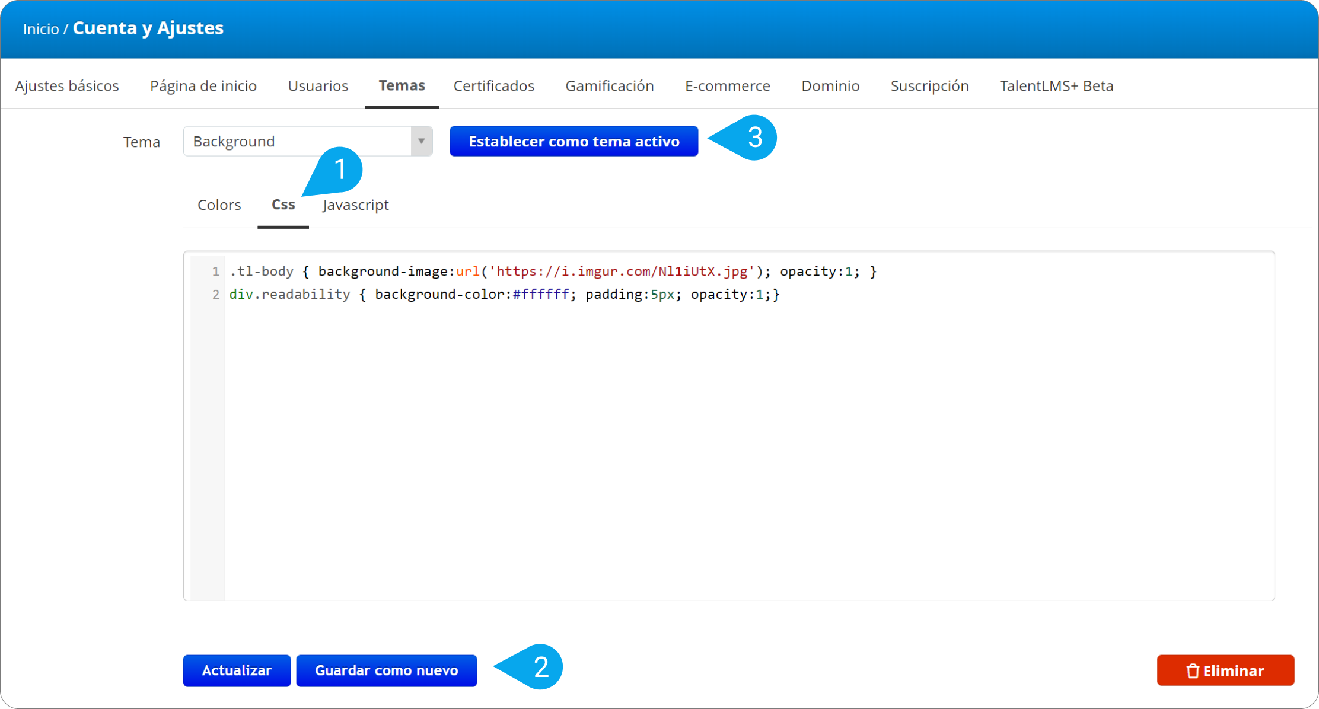Select the Css sub-tab
The image size is (1319, 709).
(283, 205)
